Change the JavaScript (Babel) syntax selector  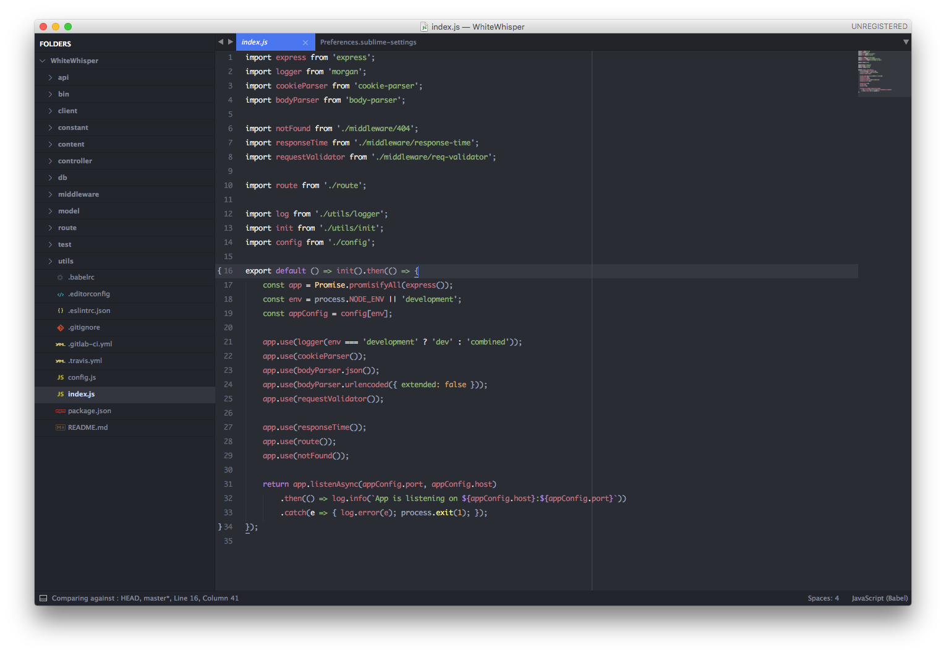point(879,598)
